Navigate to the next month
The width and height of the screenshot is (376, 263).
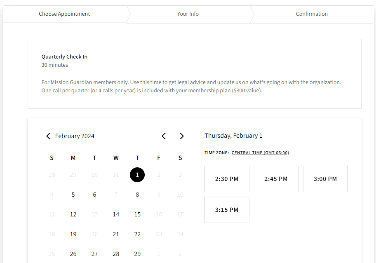(x=181, y=136)
